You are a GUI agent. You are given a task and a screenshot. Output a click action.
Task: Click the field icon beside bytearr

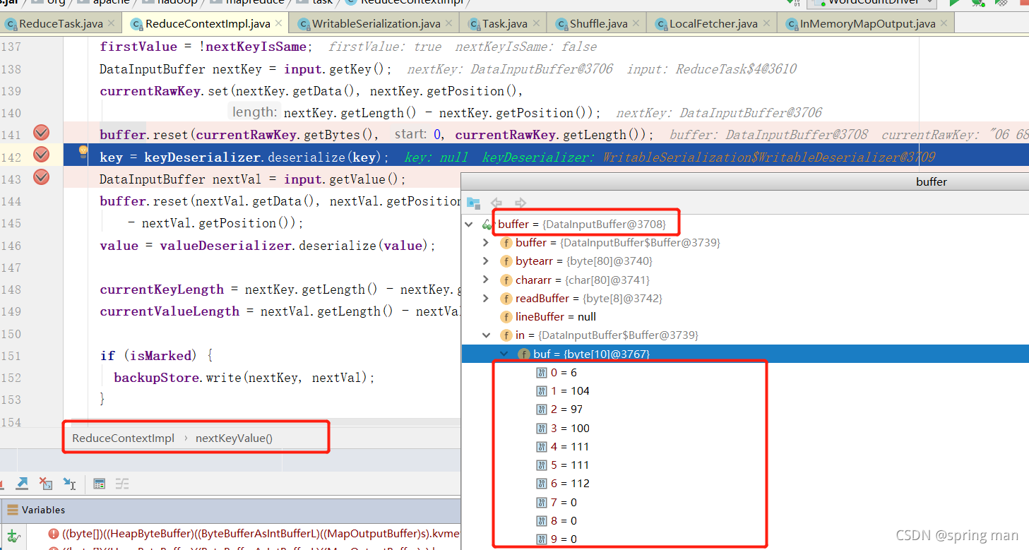pos(506,261)
